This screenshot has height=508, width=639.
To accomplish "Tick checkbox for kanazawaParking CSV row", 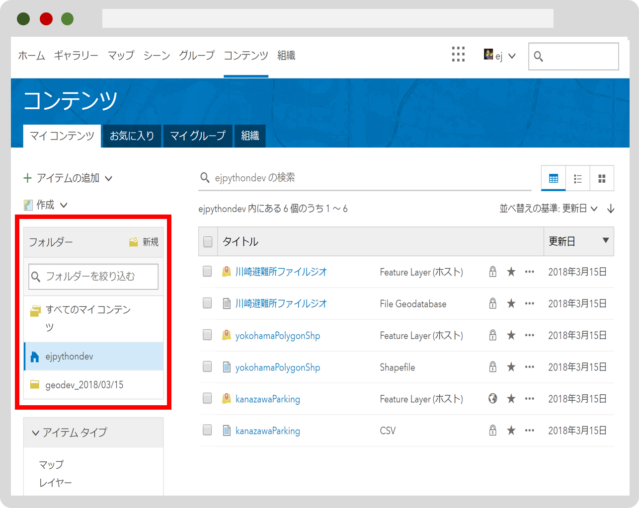I will [x=207, y=430].
